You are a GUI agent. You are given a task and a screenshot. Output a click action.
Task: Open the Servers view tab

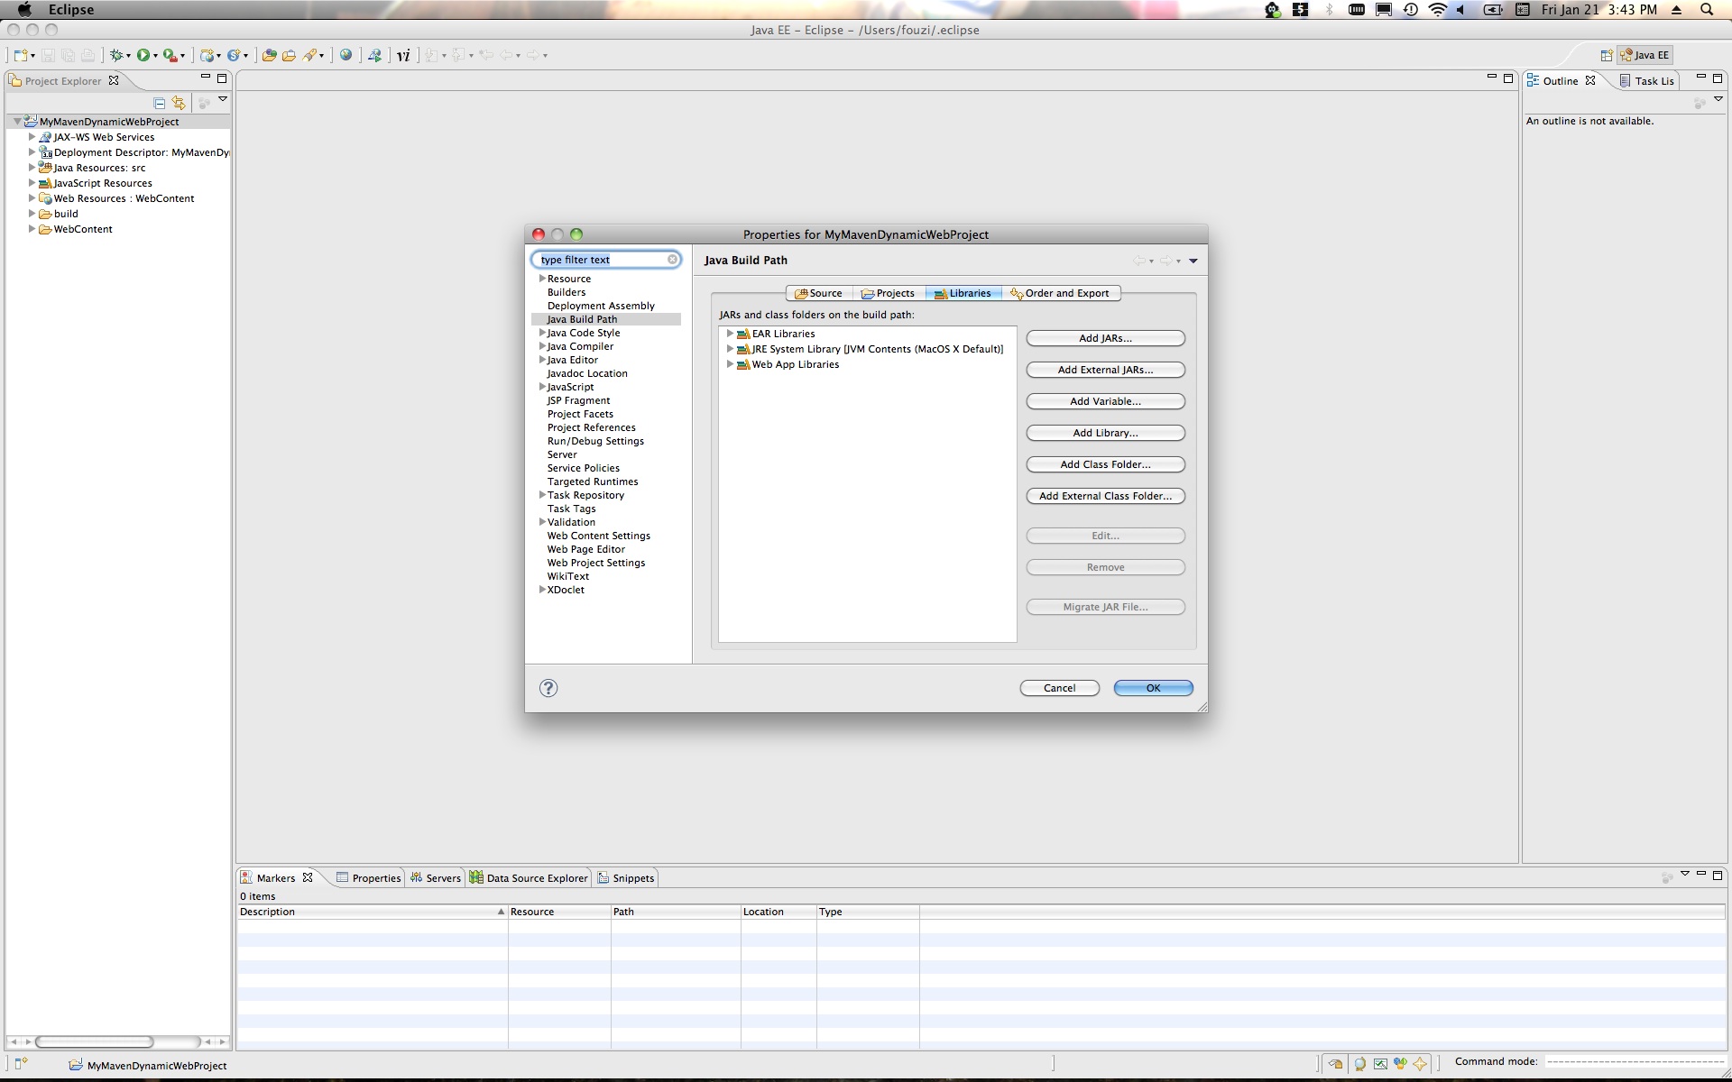[x=435, y=878]
